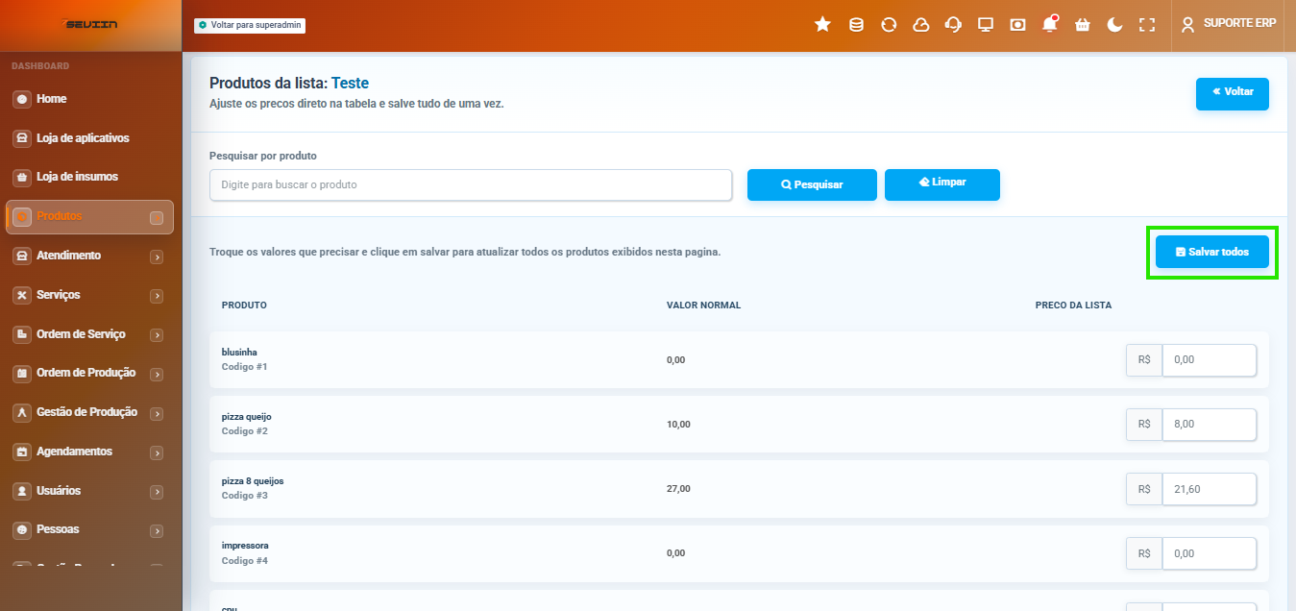Expand the Ordem de Serviço submenu
Screen dimensions: 1296x611
coord(157,335)
